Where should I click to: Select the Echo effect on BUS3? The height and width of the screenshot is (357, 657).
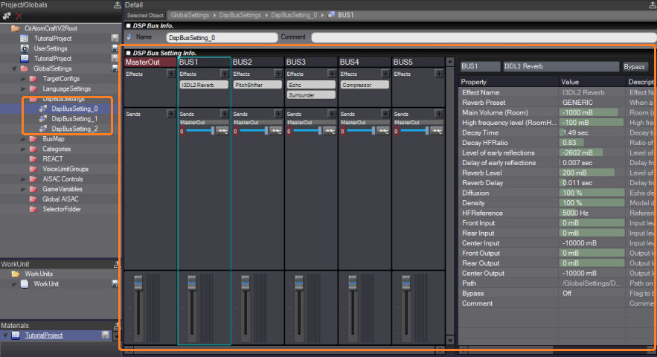click(311, 85)
